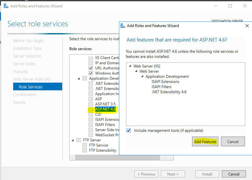Cancel the required features dialog
The height and width of the screenshot is (180, 252).
coord(233,141)
